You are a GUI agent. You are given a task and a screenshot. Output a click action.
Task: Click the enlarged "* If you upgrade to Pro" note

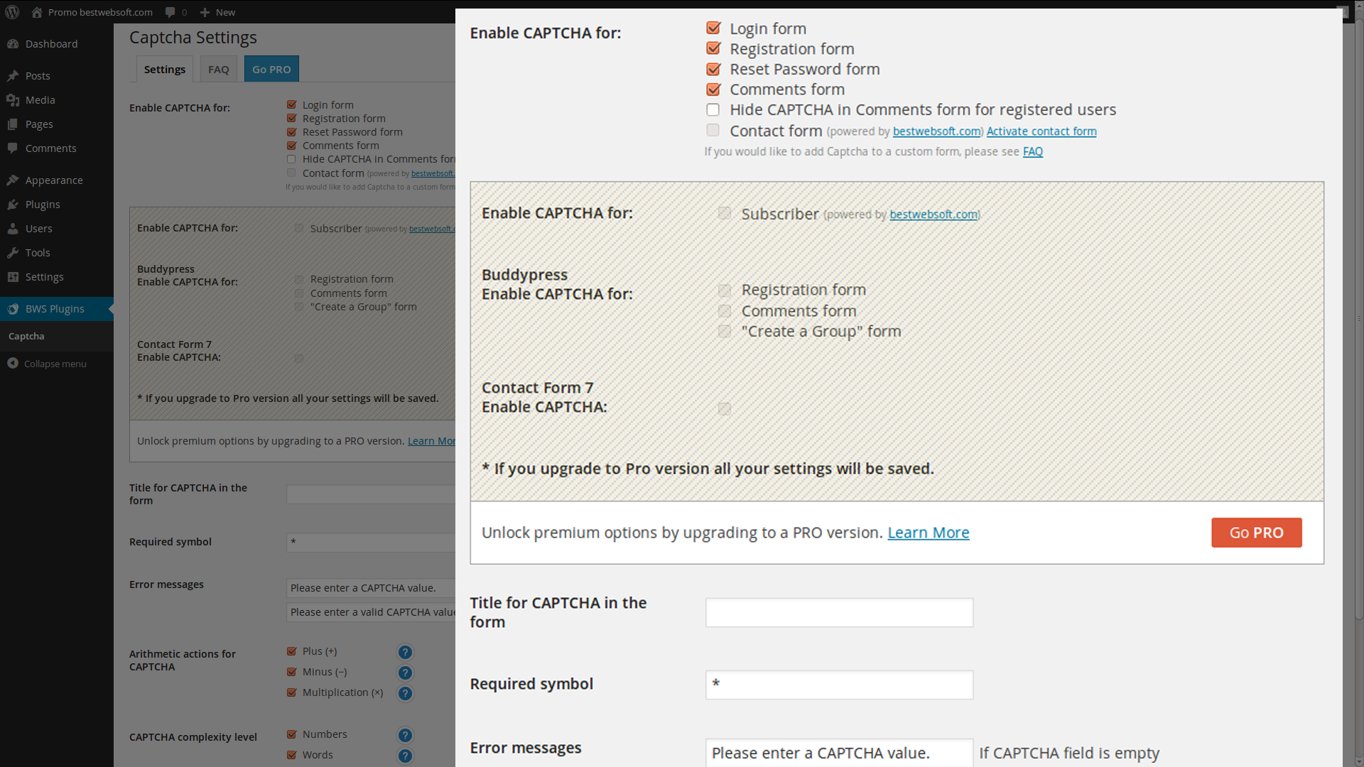coord(708,469)
